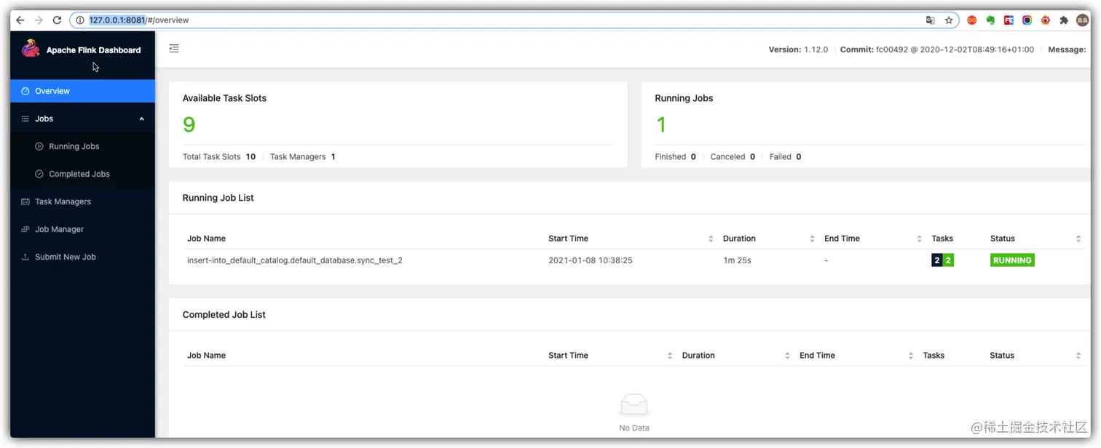The width and height of the screenshot is (1101, 448).
Task: Open the red FE extension icon
Action: (1009, 20)
